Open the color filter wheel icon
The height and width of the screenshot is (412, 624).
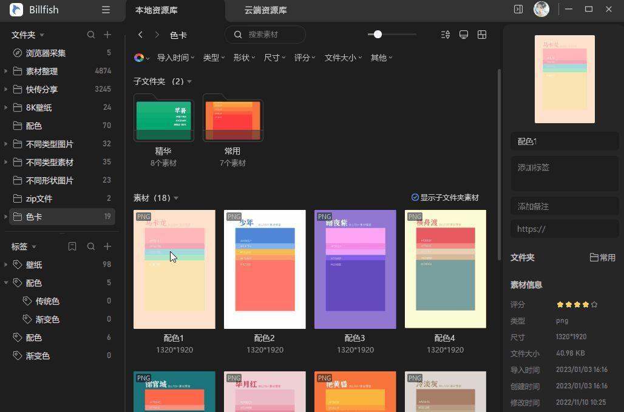click(x=139, y=58)
